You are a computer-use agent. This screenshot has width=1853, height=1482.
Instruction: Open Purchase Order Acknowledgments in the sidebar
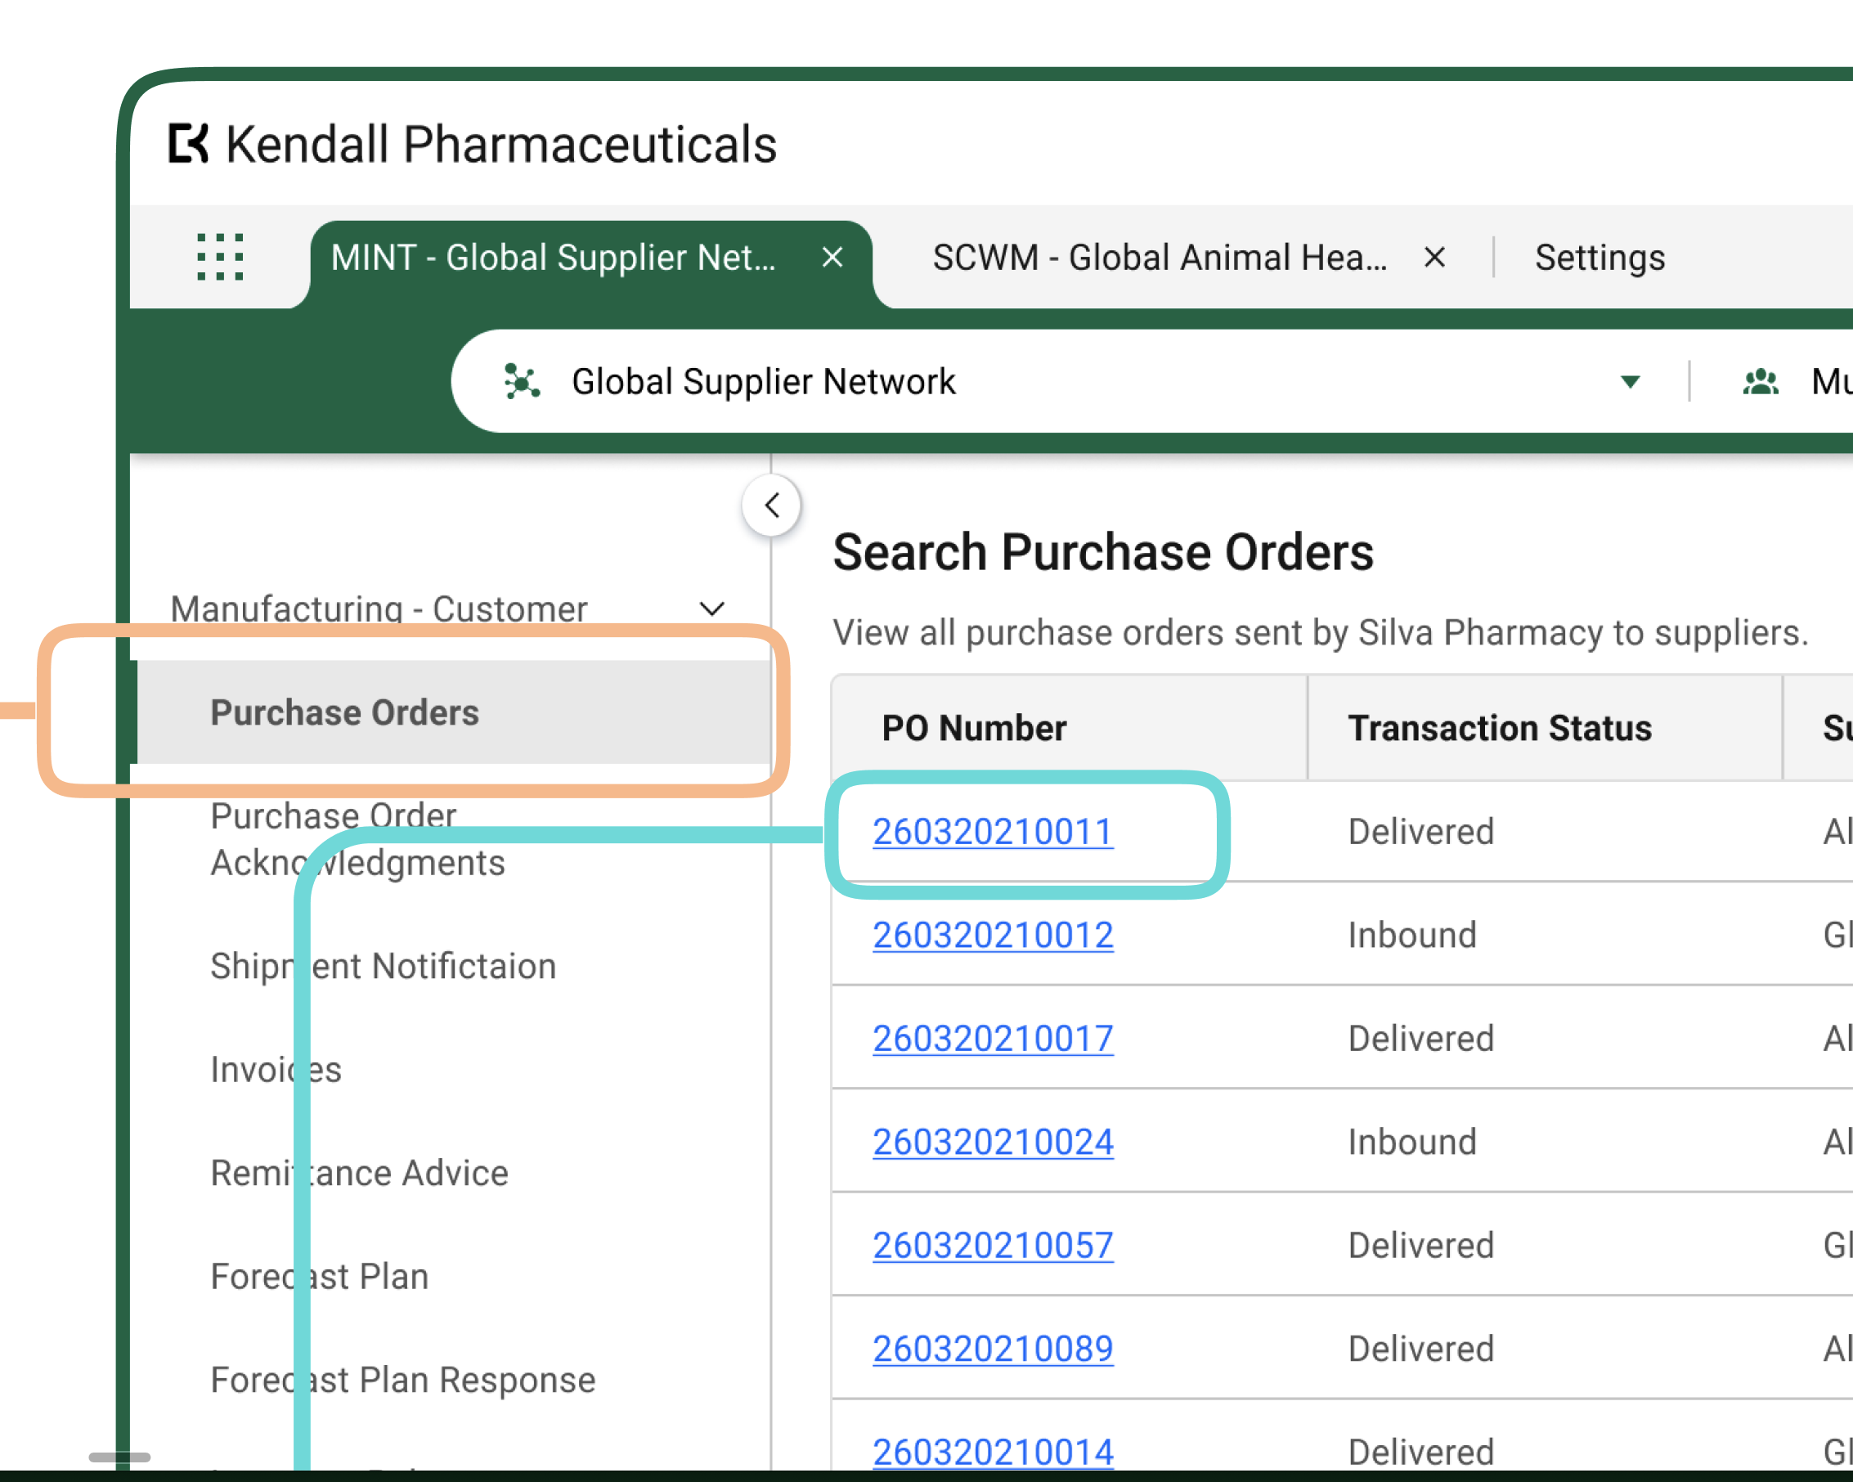coord(357,839)
